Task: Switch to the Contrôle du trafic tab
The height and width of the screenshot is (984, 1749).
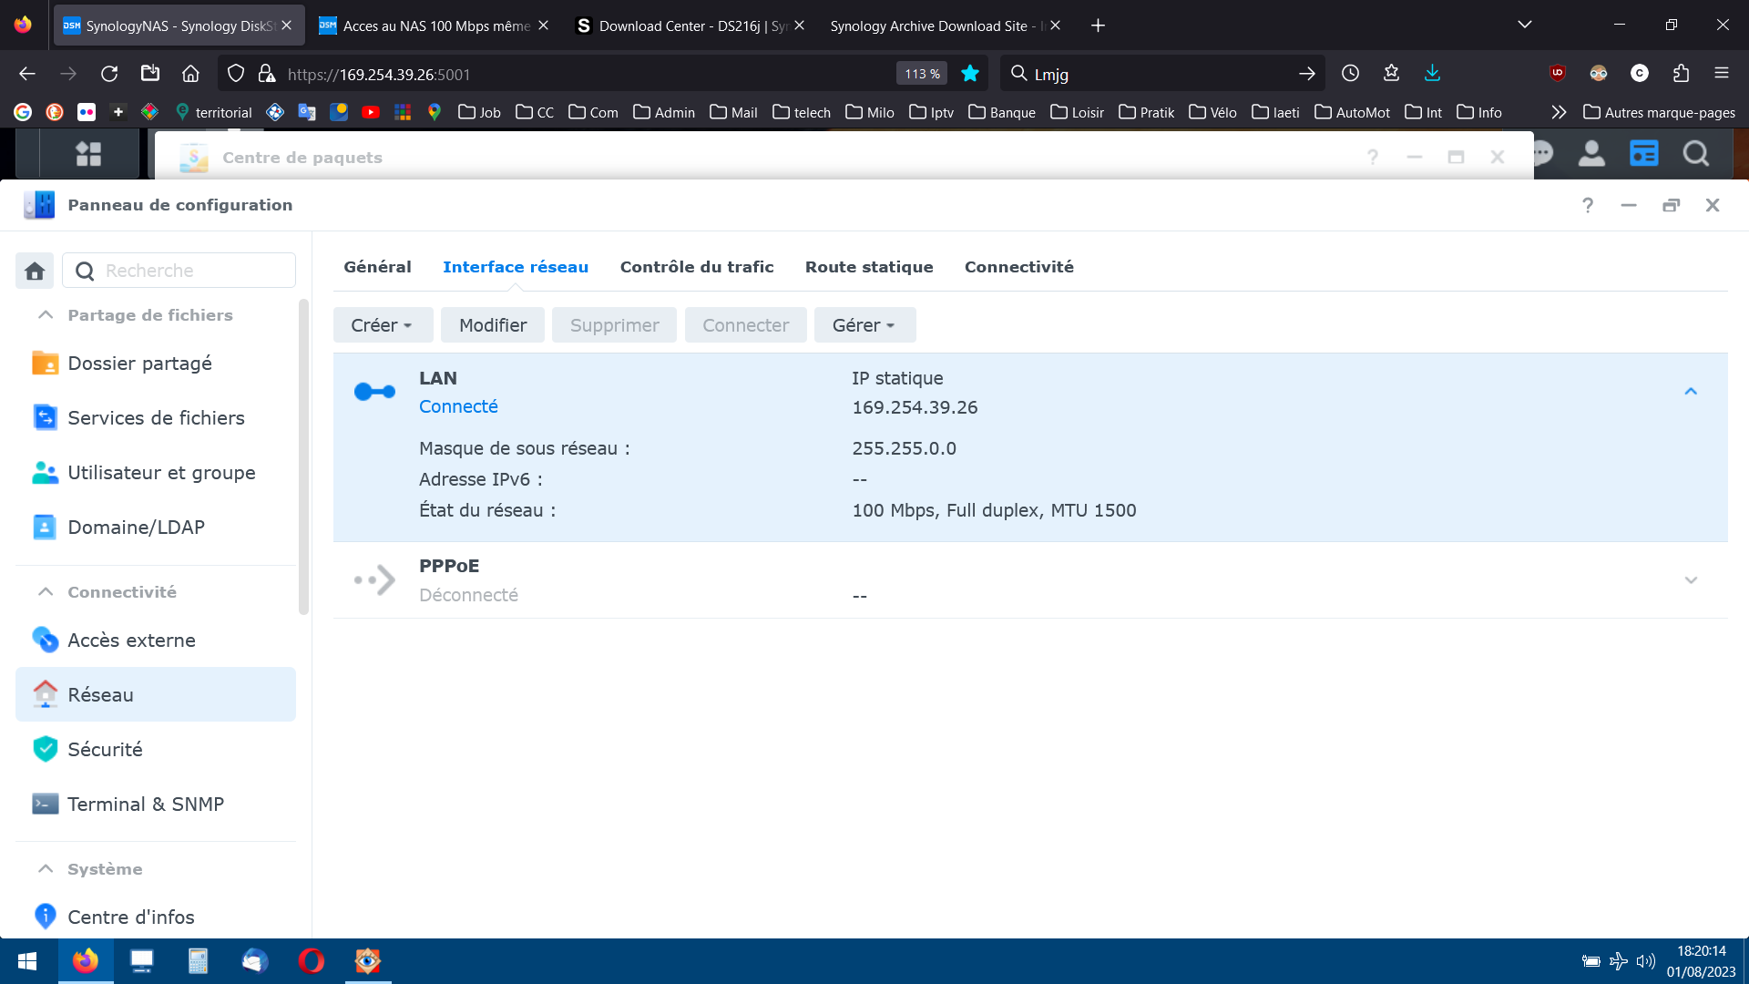Action: point(697,267)
